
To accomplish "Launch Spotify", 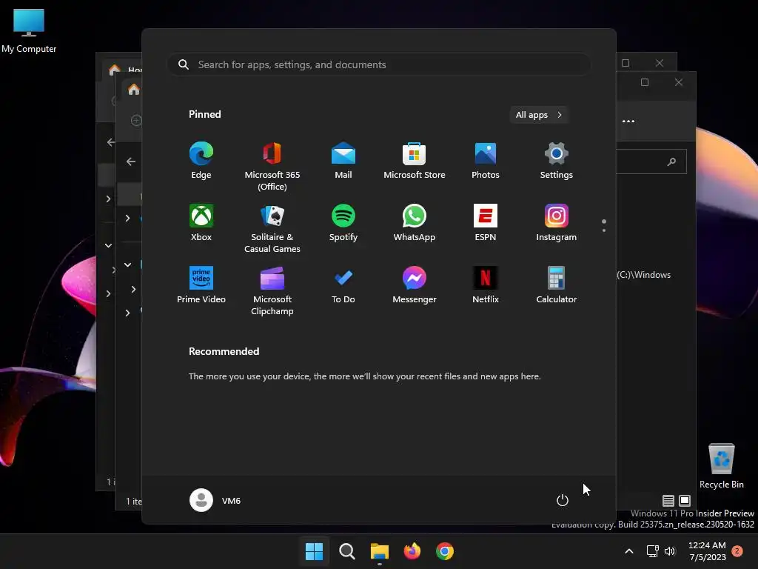I will pyautogui.click(x=343, y=223).
